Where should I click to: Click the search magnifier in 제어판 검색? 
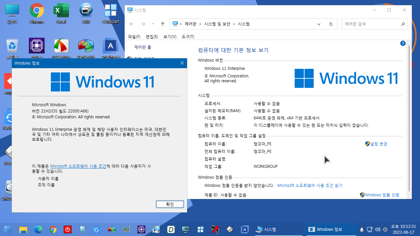point(403,24)
